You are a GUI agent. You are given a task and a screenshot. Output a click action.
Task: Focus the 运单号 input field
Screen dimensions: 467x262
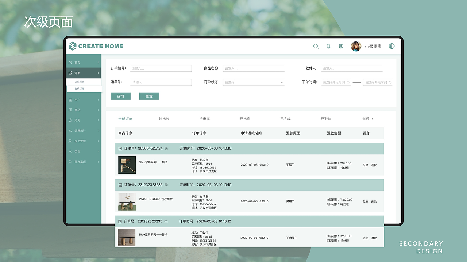pos(161,82)
